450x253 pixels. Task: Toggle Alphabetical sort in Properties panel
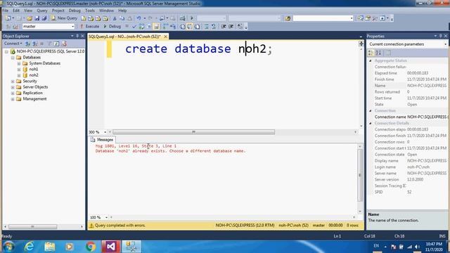pyautogui.click(x=378, y=53)
